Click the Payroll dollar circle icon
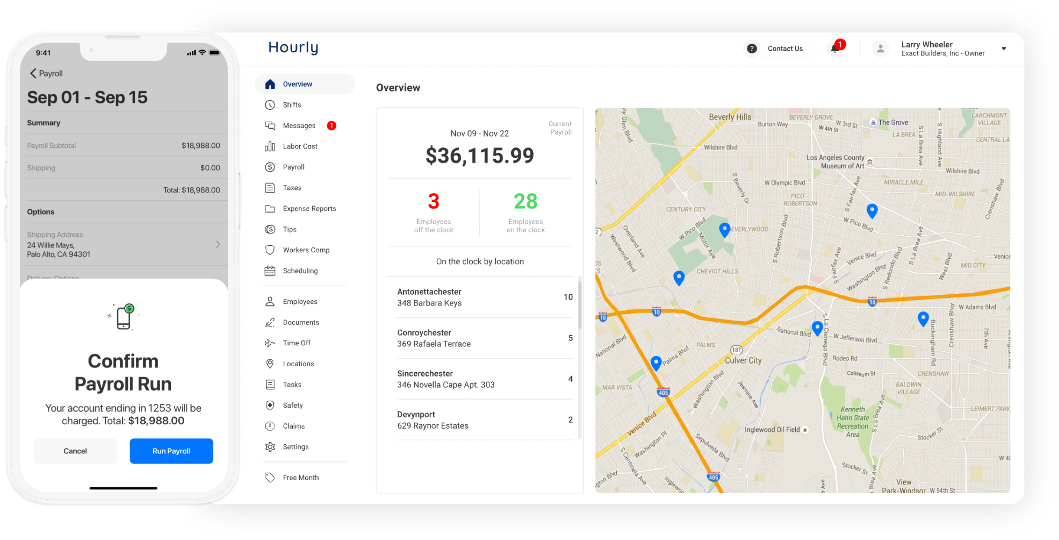 click(x=270, y=167)
